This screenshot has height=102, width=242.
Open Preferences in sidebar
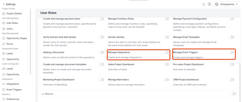(x=13, y=99)
